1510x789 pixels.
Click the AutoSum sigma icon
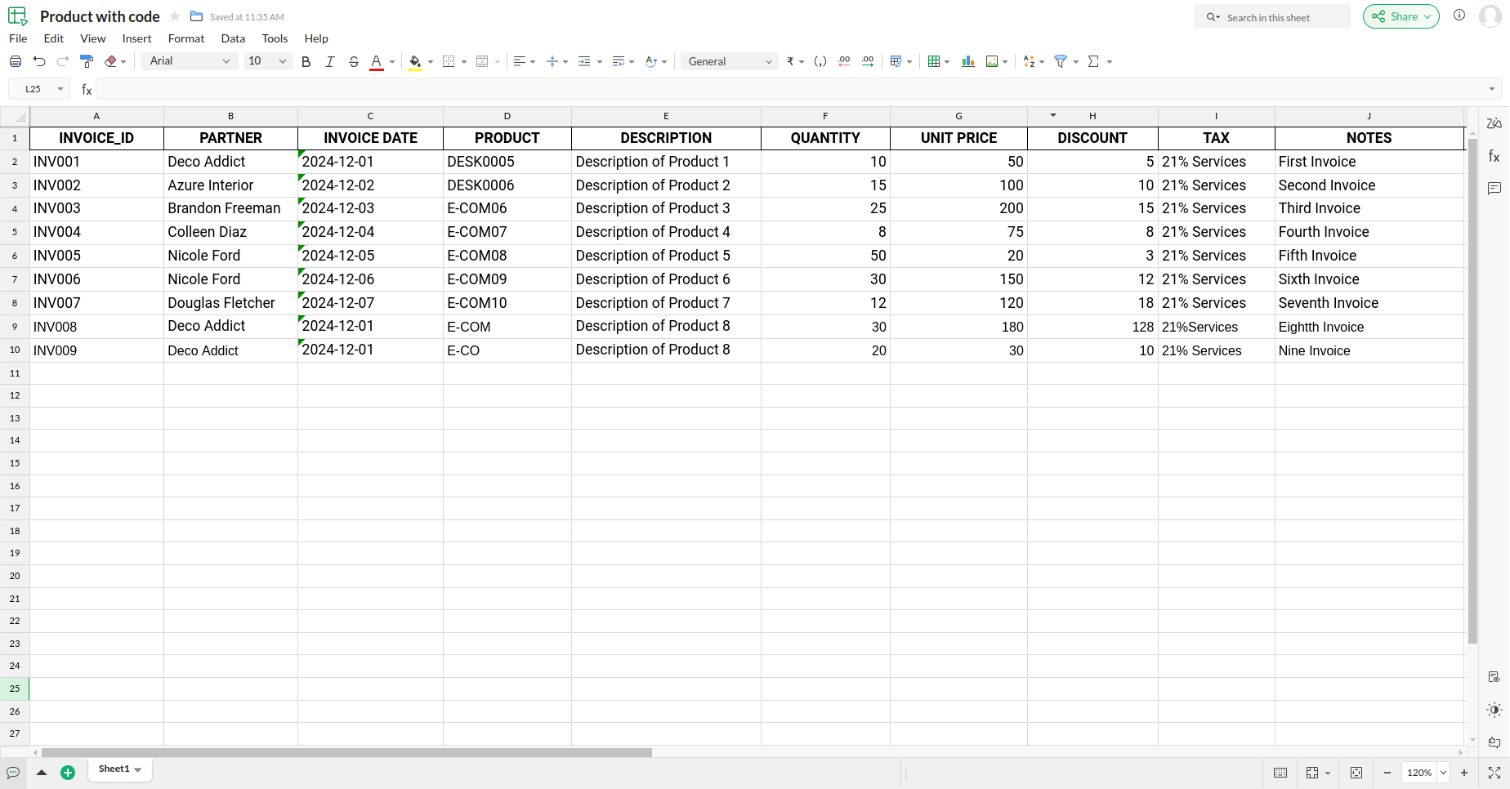point(1093,61)
